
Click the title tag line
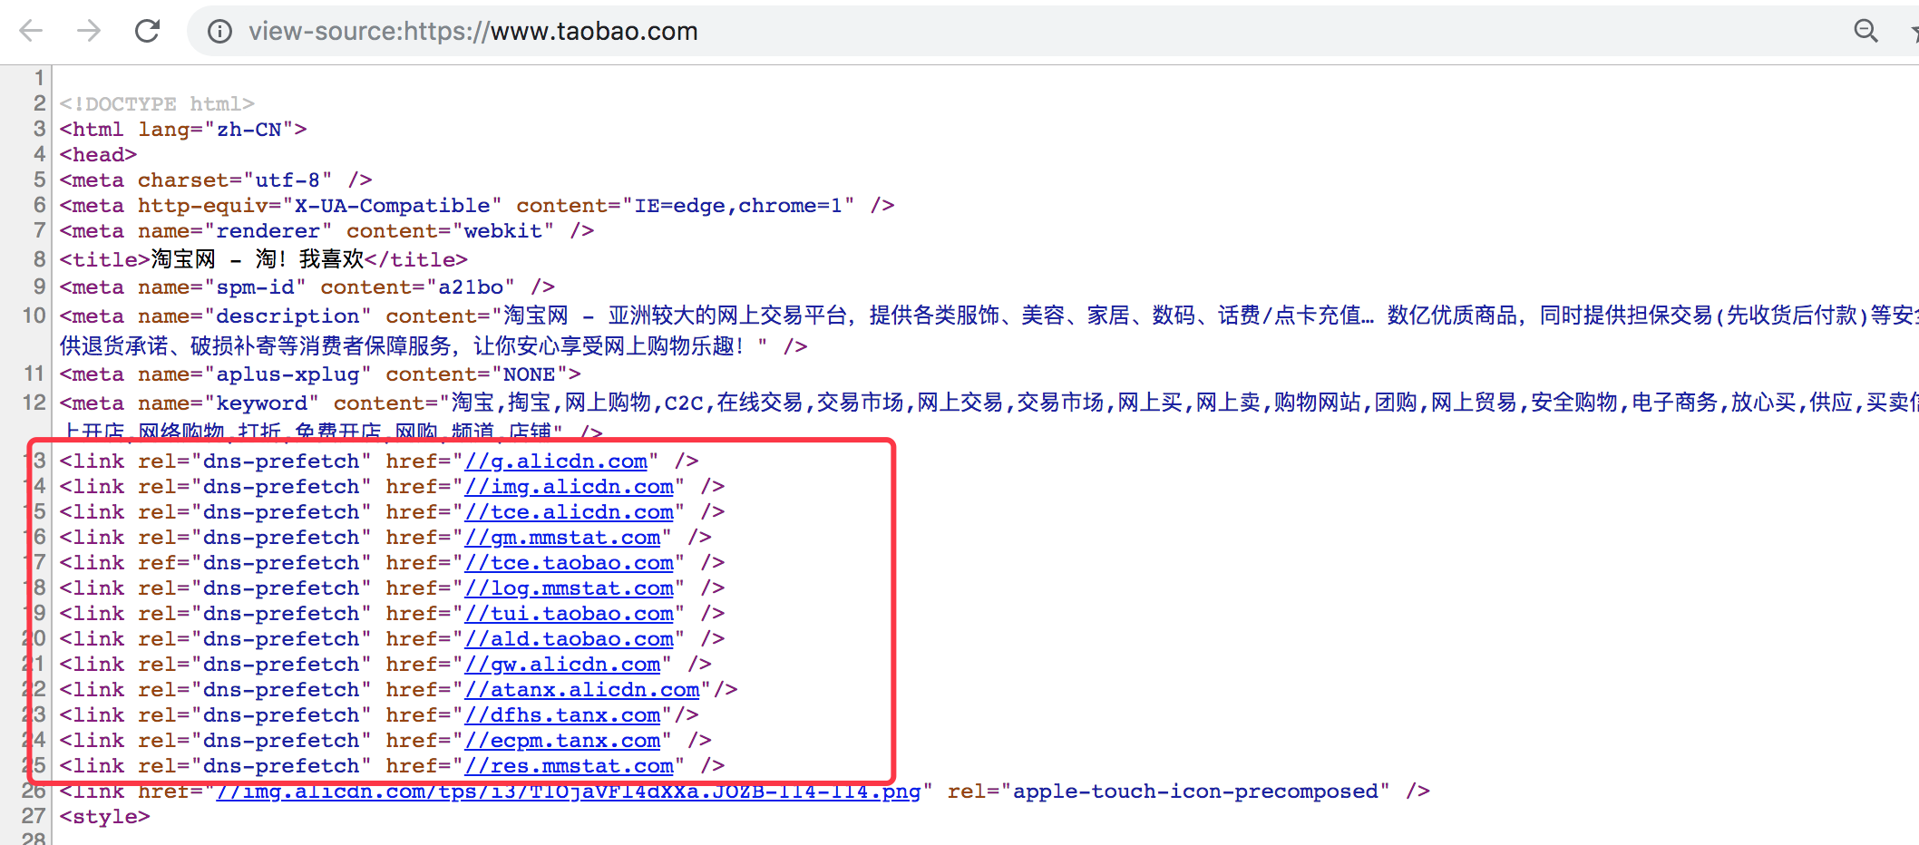[x=264, y=259]
